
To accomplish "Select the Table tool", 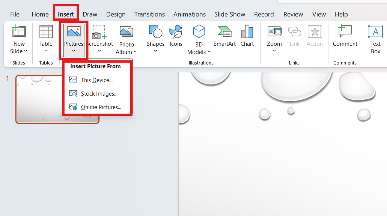I will tap(46, 39).
